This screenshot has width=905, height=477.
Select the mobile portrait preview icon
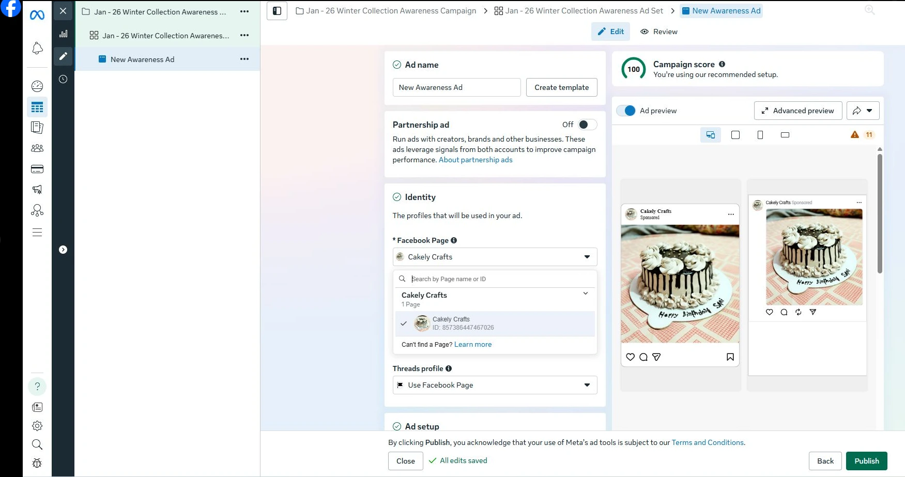760,135
